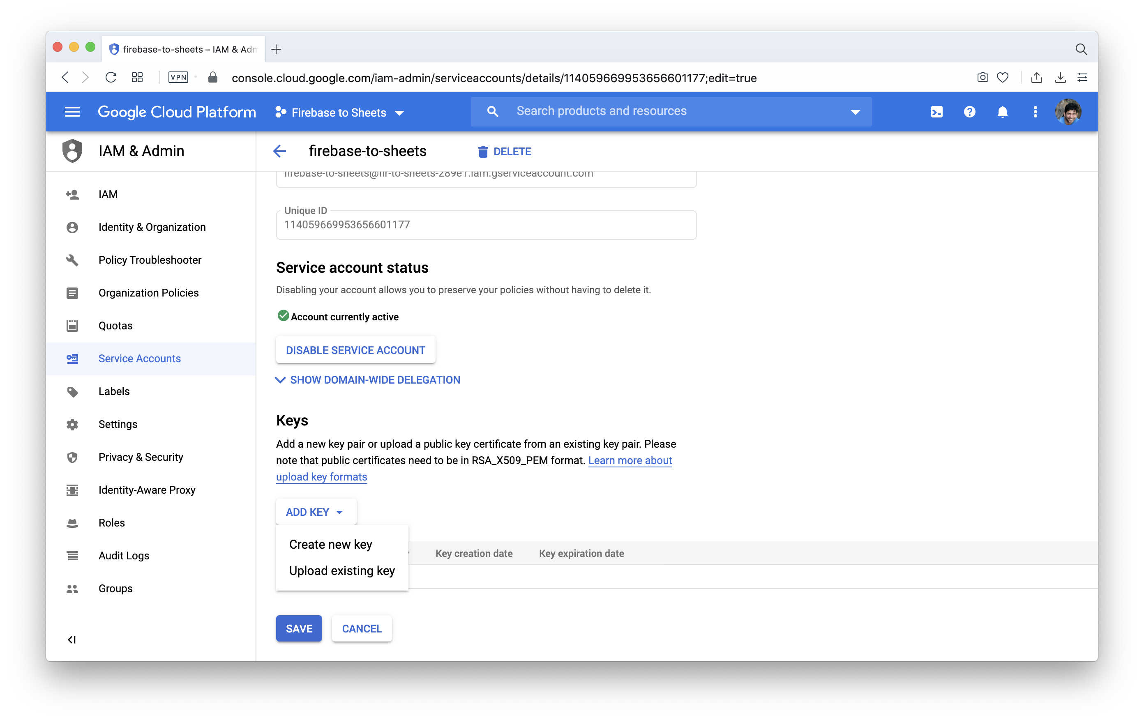Click the browser address bar URL
This screenshot has height=722, width=1144.
coord(494,78)
